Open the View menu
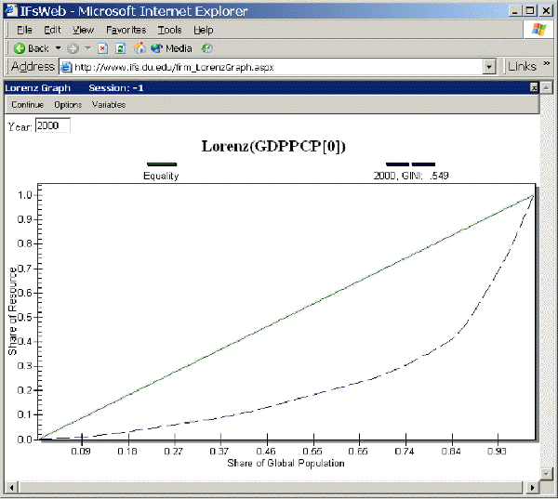The height and width of the screenshot is (499, 558). pos(84,30)
